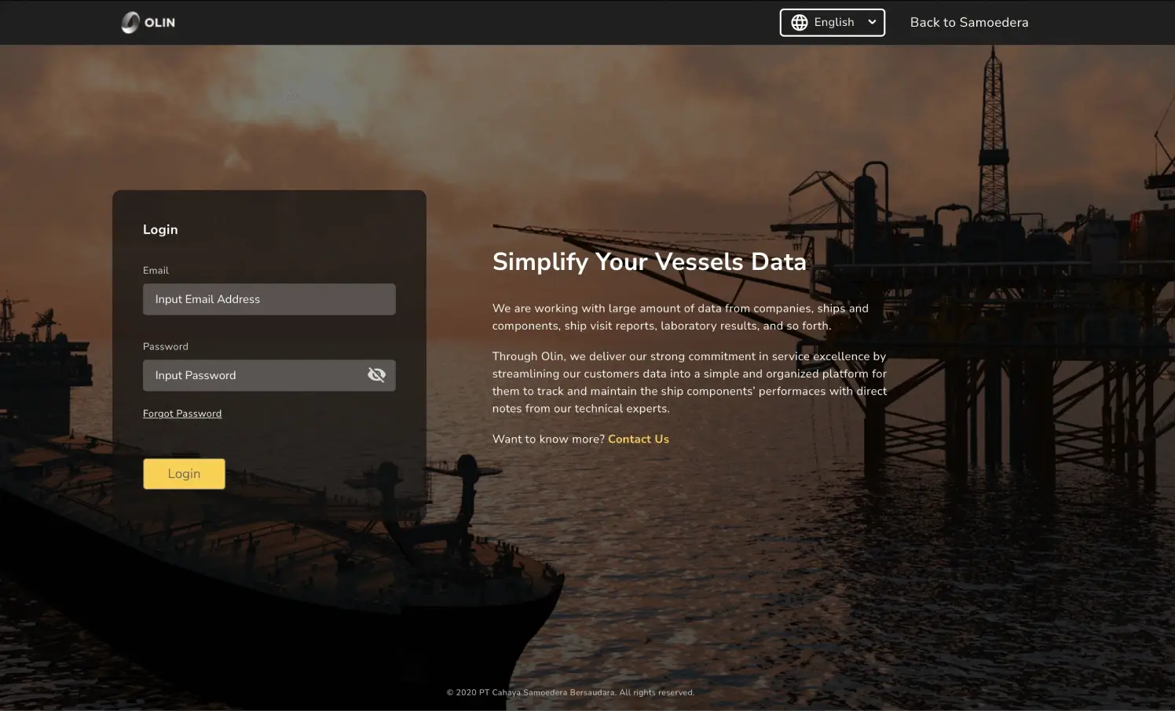Click the OLIN swirl logo icon

(x=130, y=23)
